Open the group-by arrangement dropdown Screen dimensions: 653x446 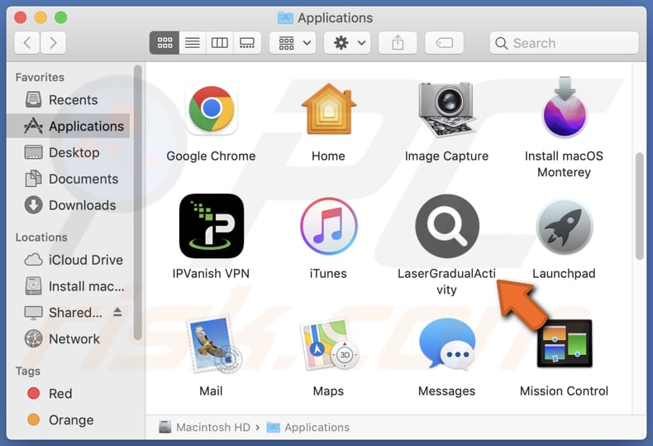[293, 42]
